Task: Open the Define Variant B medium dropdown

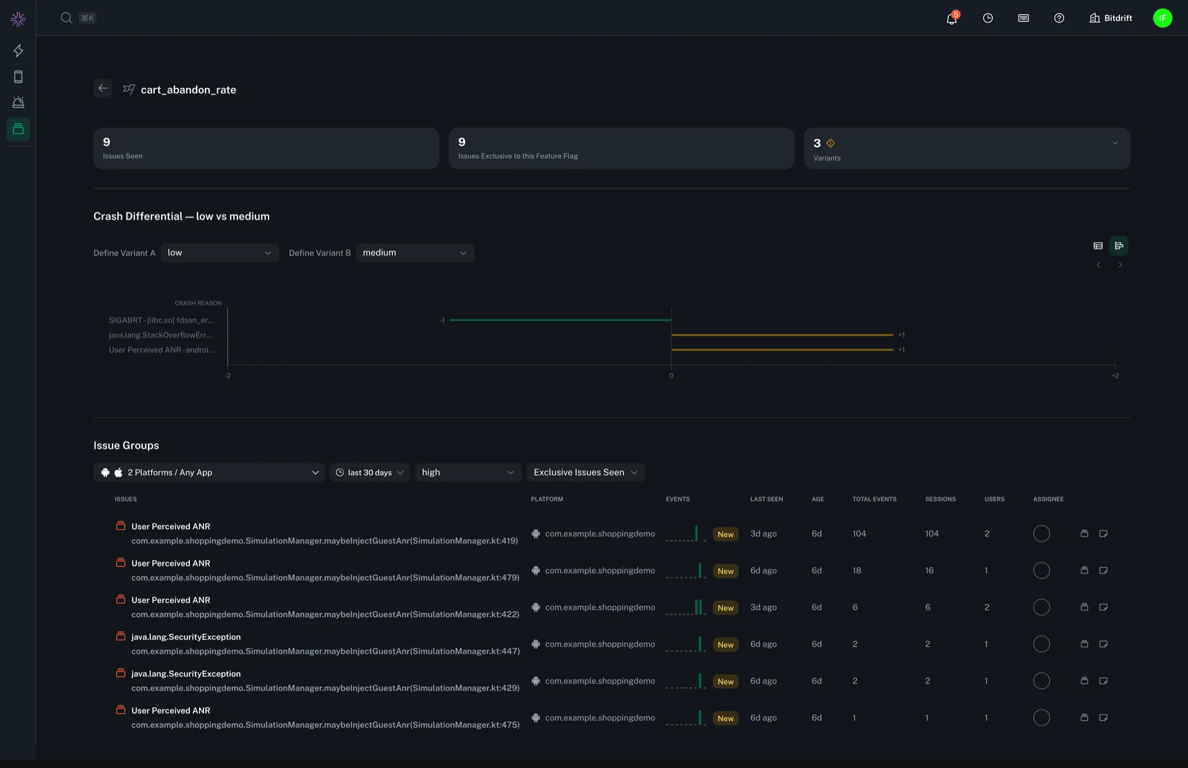Action: pyautogui.click(x=415, y=253)
